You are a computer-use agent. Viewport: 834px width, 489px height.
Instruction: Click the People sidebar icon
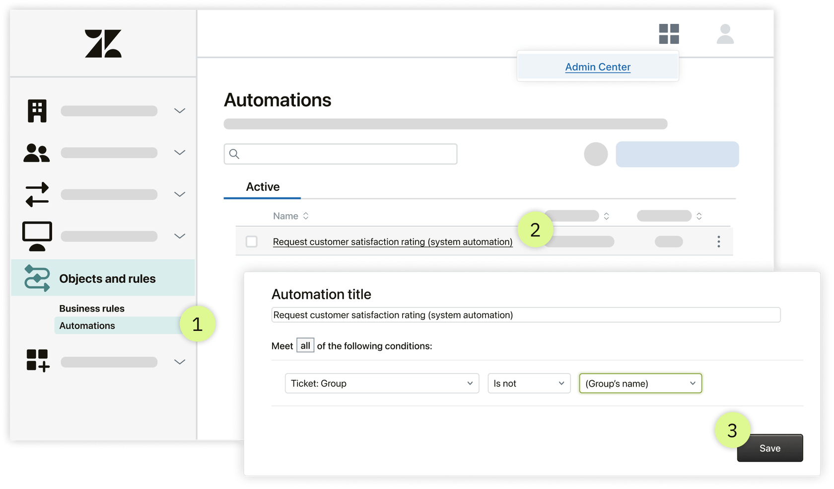(37, 153)
